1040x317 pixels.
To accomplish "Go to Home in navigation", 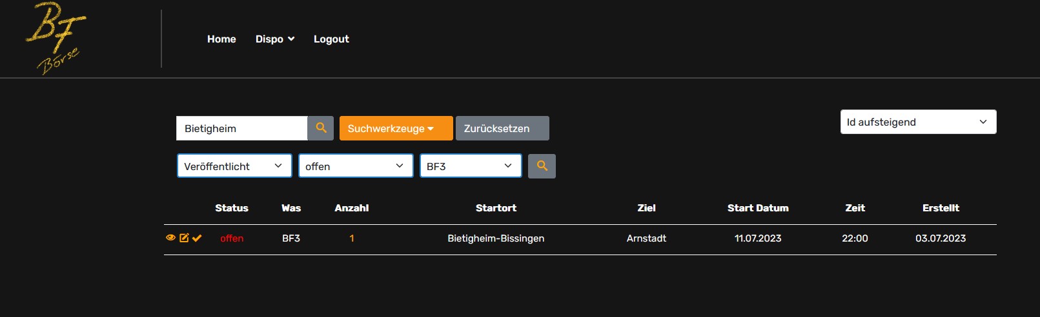I will click(x=221, y=39).
